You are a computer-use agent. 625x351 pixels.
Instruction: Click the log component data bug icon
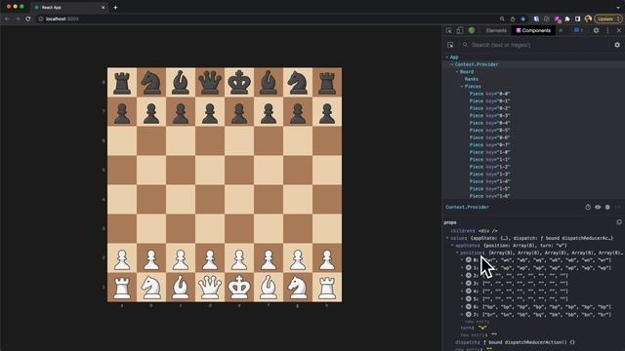[x=607, y=207]
